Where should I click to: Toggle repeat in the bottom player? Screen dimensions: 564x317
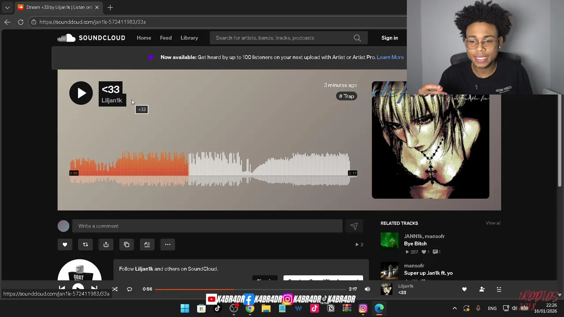[130, 289]
